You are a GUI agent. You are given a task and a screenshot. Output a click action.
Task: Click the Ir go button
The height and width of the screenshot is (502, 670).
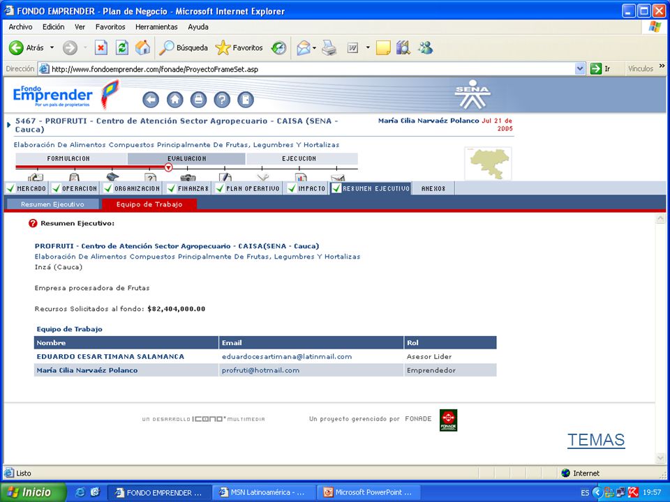(600, 69)
